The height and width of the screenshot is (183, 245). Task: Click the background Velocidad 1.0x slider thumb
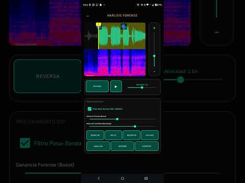point(180,79)
